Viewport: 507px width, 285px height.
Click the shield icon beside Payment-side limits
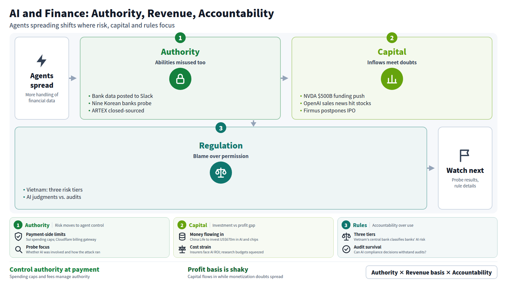(19, 237)
